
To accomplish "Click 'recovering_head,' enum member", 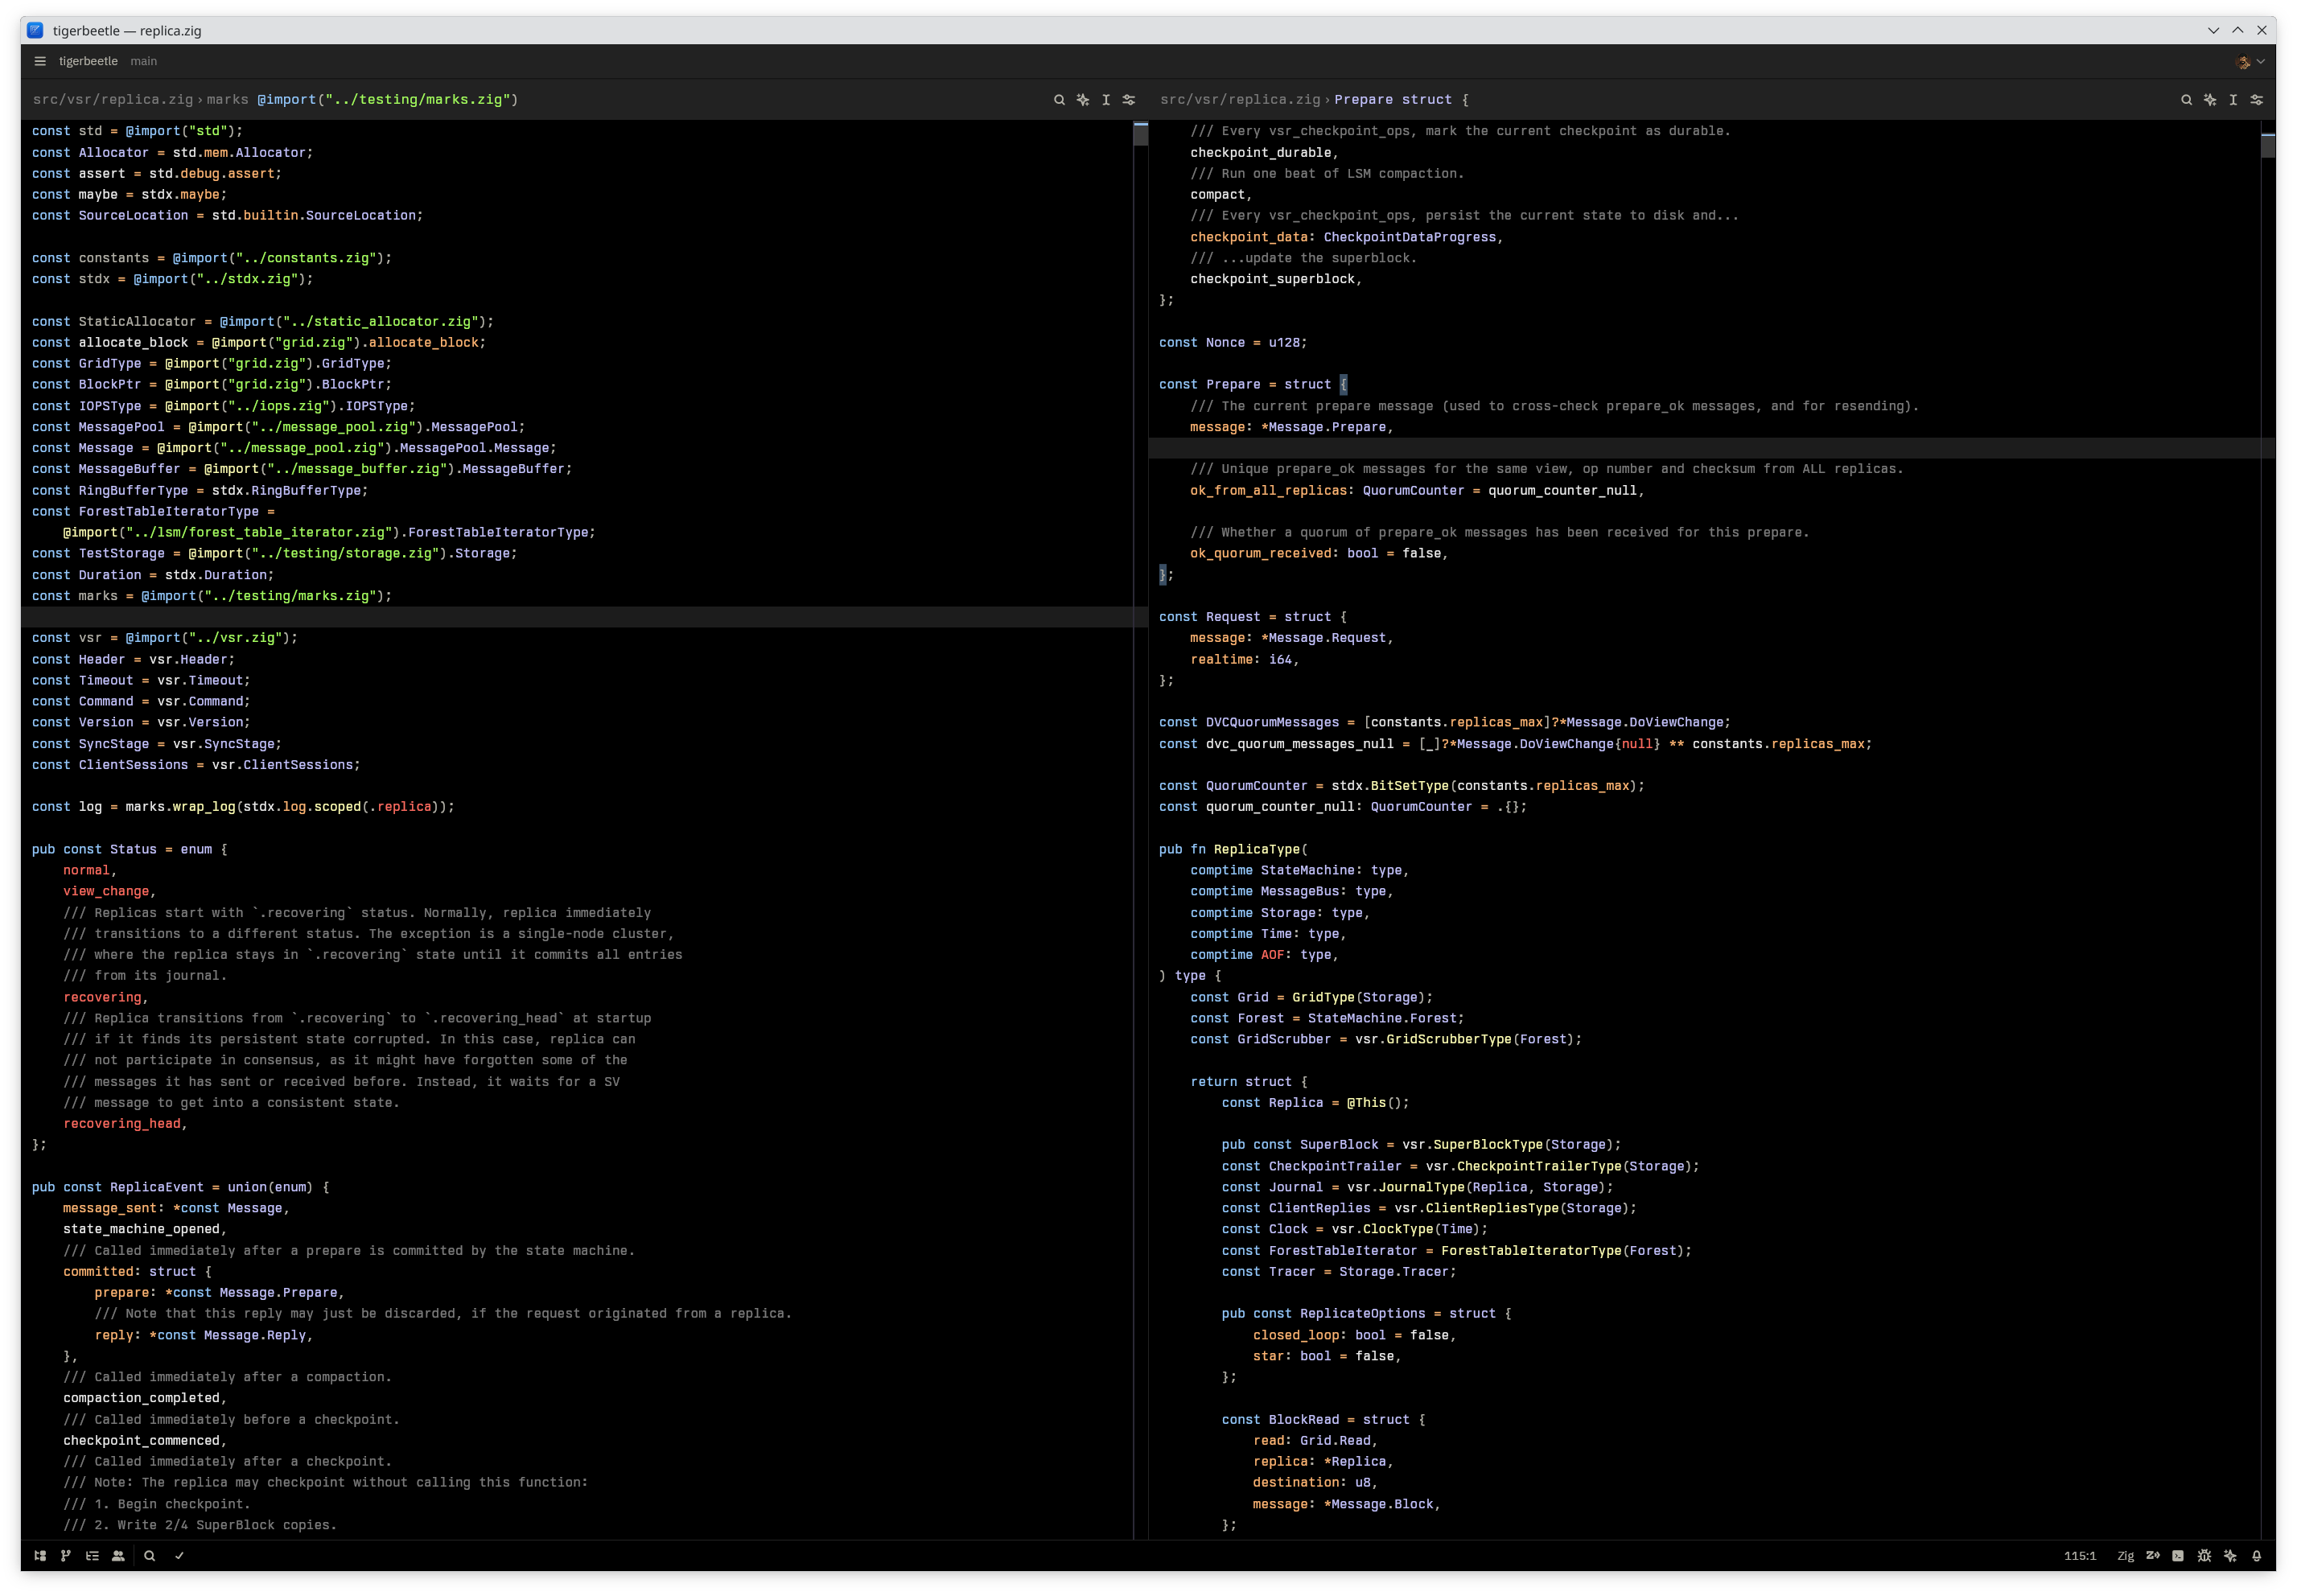I will tap(125, 1124).
